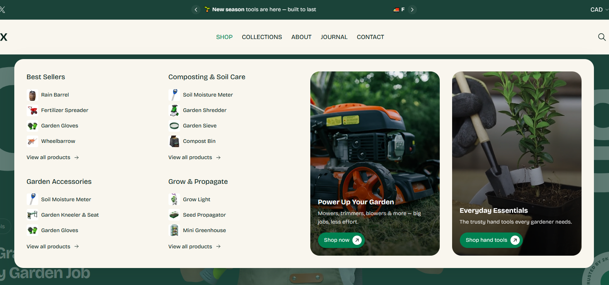Visit the CONTACT page
This screenshot has height=285, width=609.
point(370,37)
